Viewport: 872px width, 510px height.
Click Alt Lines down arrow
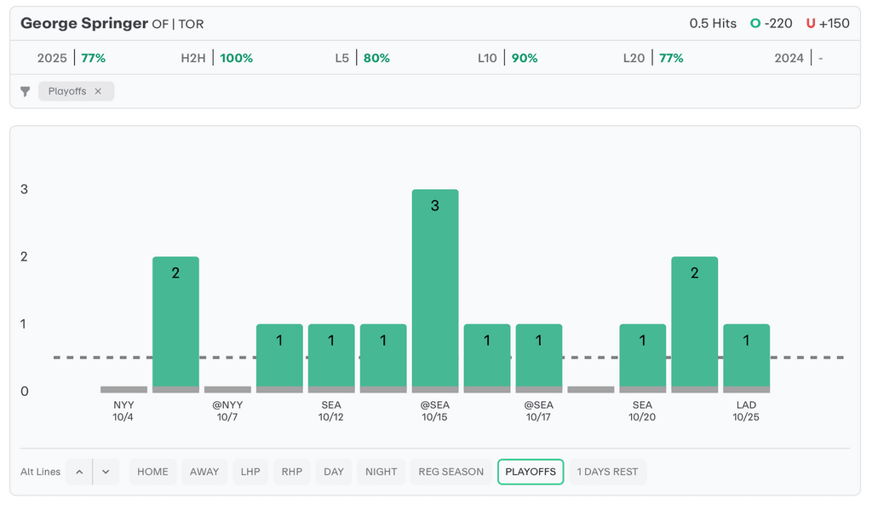[106, 472]
